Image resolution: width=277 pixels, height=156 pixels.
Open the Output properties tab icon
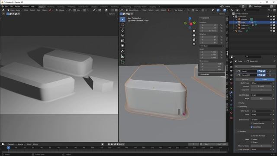231,71
